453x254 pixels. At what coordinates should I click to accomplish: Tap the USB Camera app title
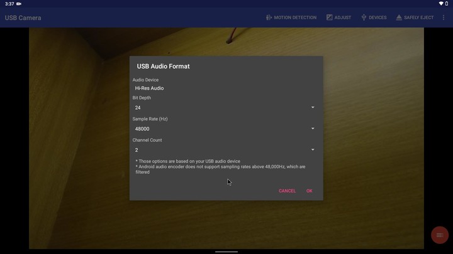point(23,18)
